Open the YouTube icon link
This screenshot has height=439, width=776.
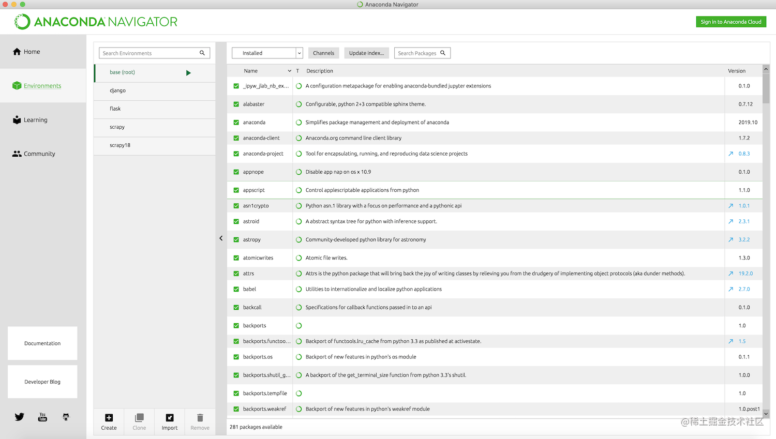point(42,417)
